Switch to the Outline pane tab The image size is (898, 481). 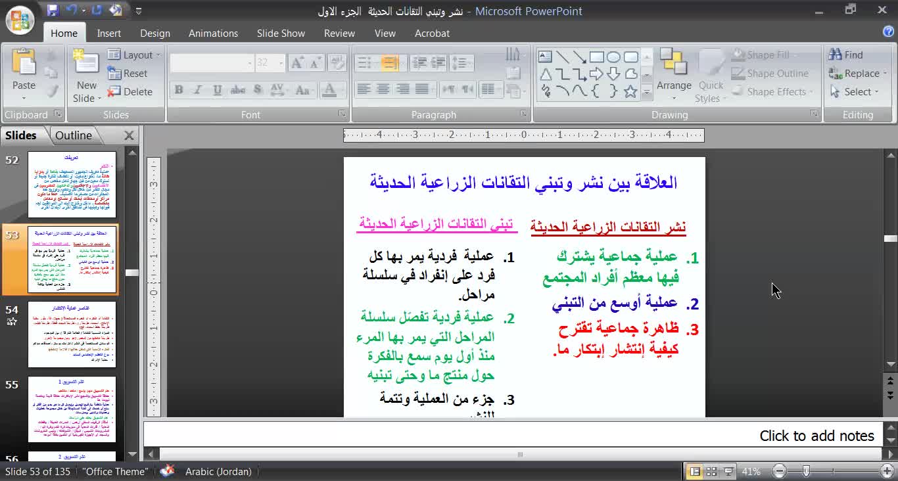click(74, 135)
